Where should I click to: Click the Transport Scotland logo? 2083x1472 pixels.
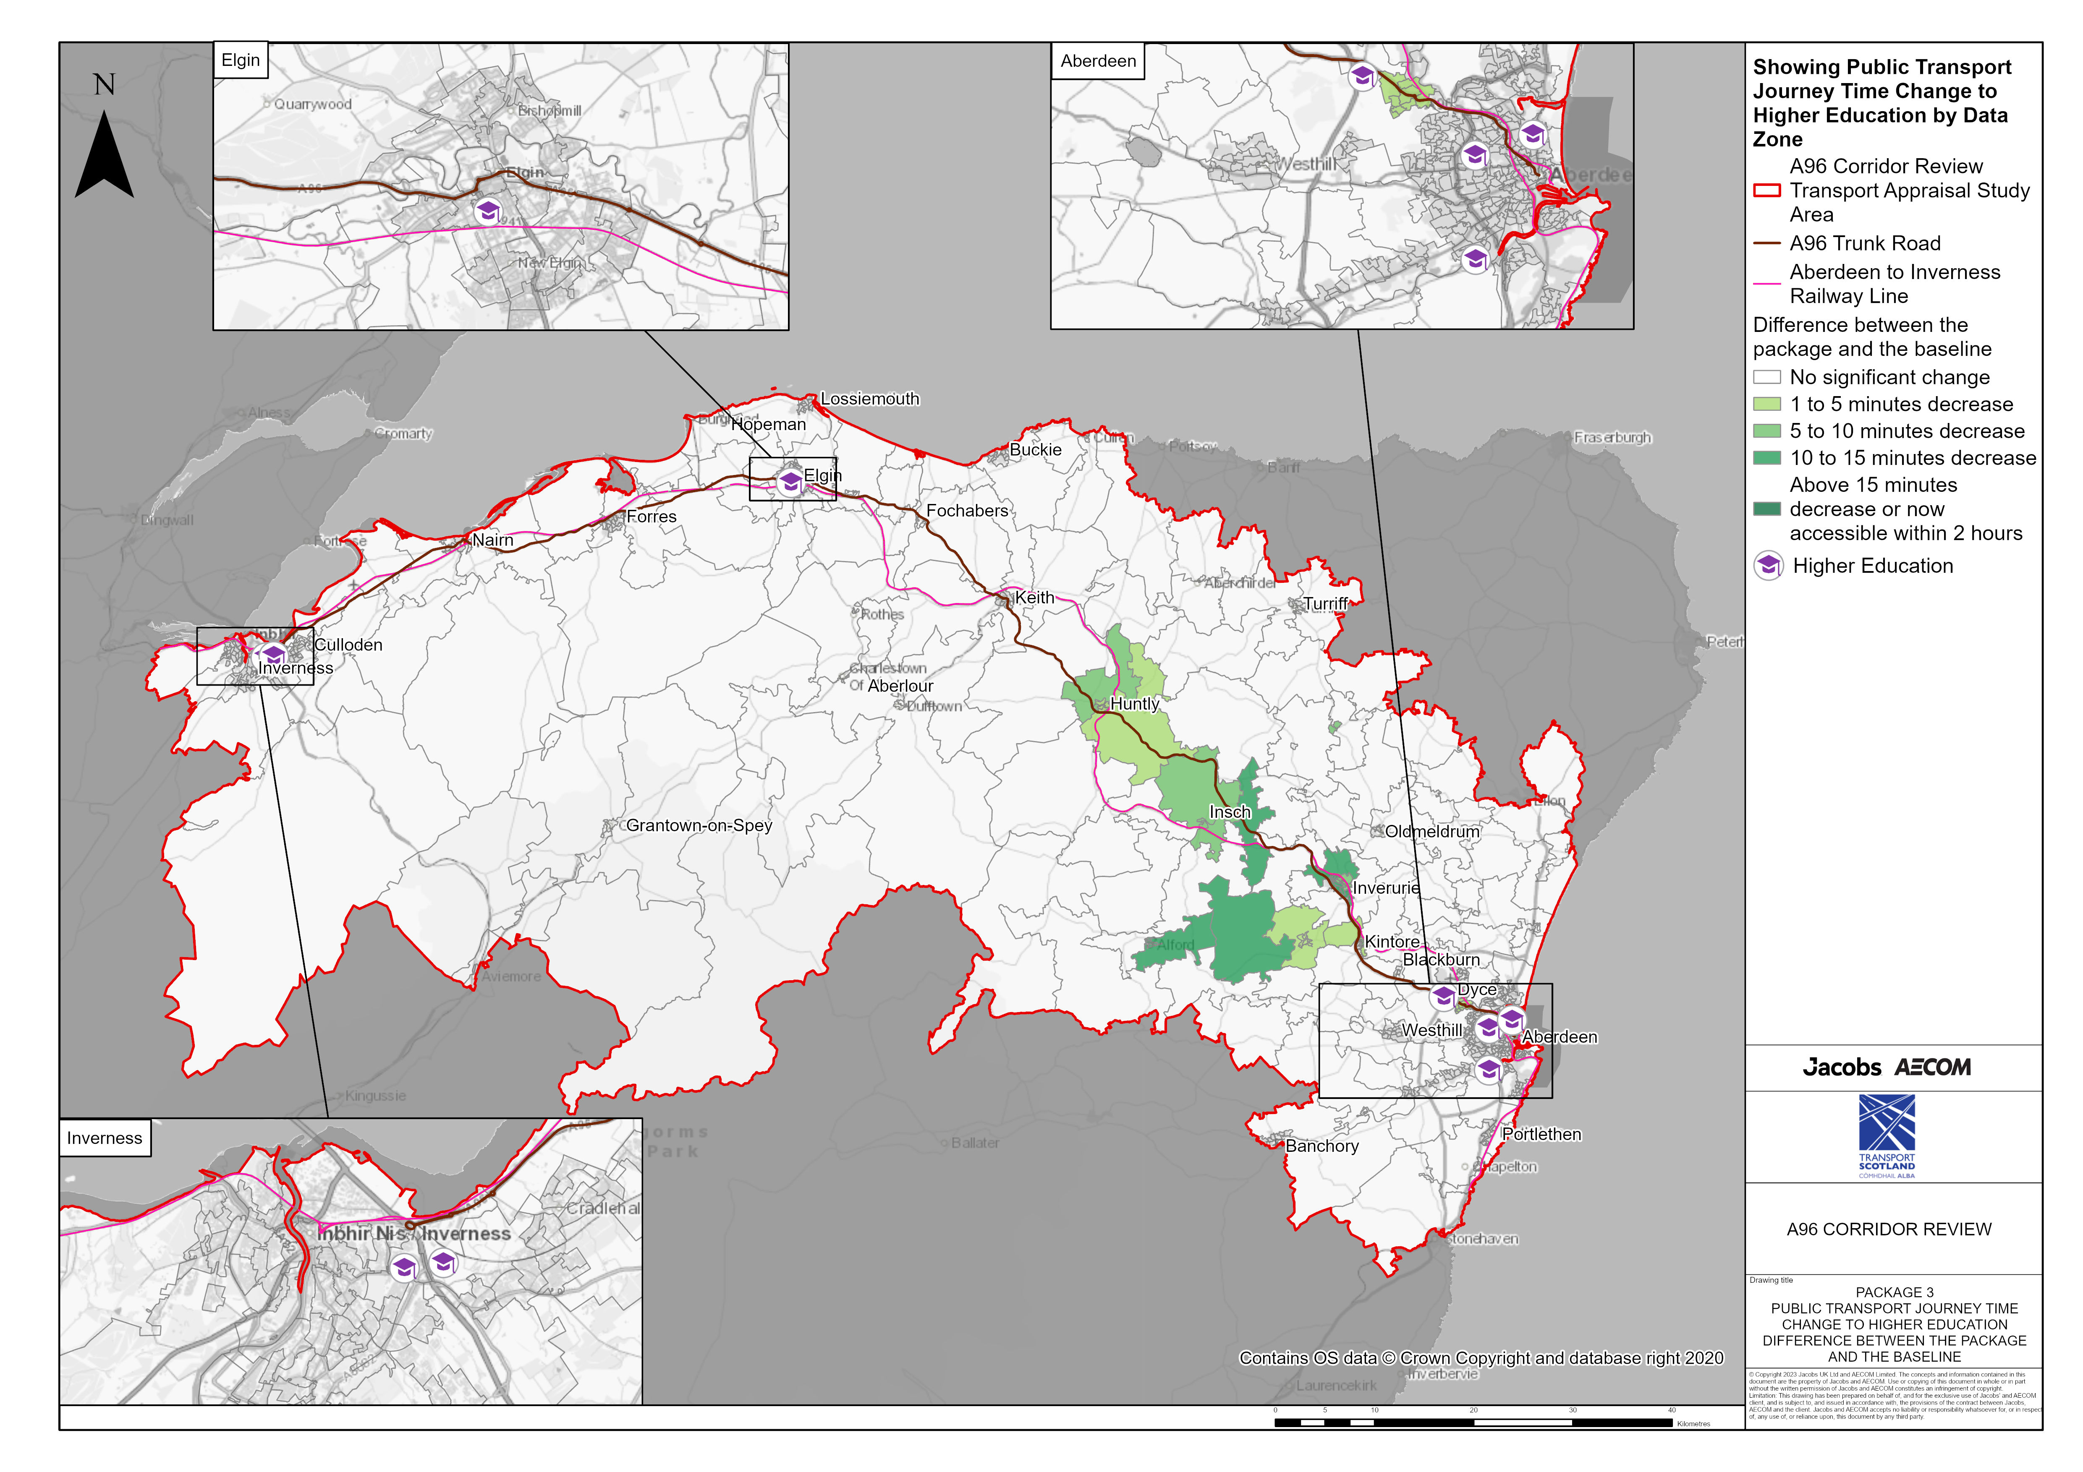(1887, 1135)
